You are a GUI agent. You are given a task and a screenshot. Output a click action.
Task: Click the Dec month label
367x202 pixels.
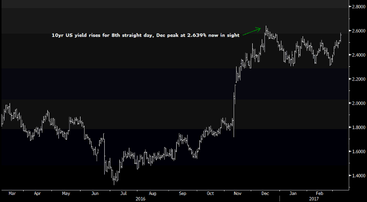click(265, 193)
